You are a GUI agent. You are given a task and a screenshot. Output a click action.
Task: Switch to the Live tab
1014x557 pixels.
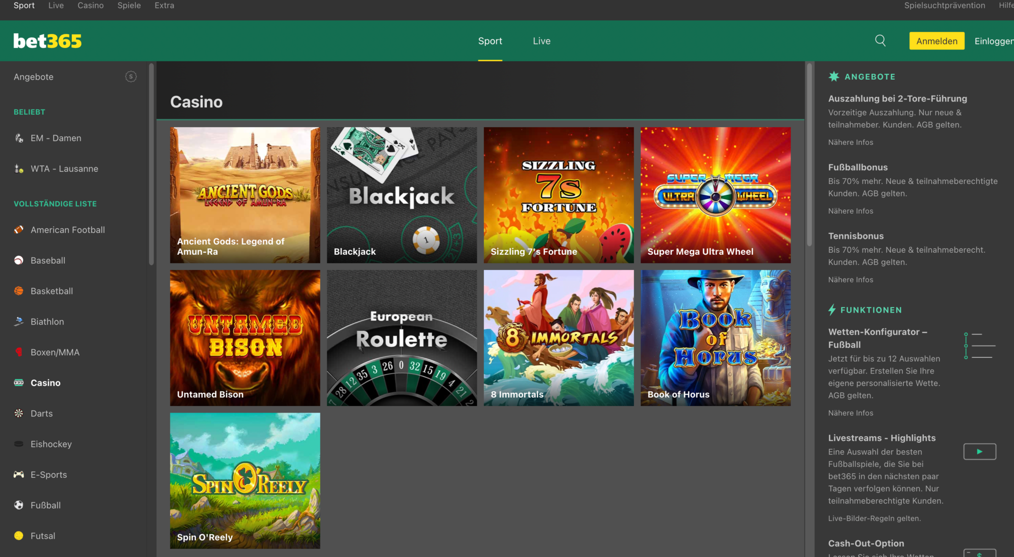click(x=541, y=41)
